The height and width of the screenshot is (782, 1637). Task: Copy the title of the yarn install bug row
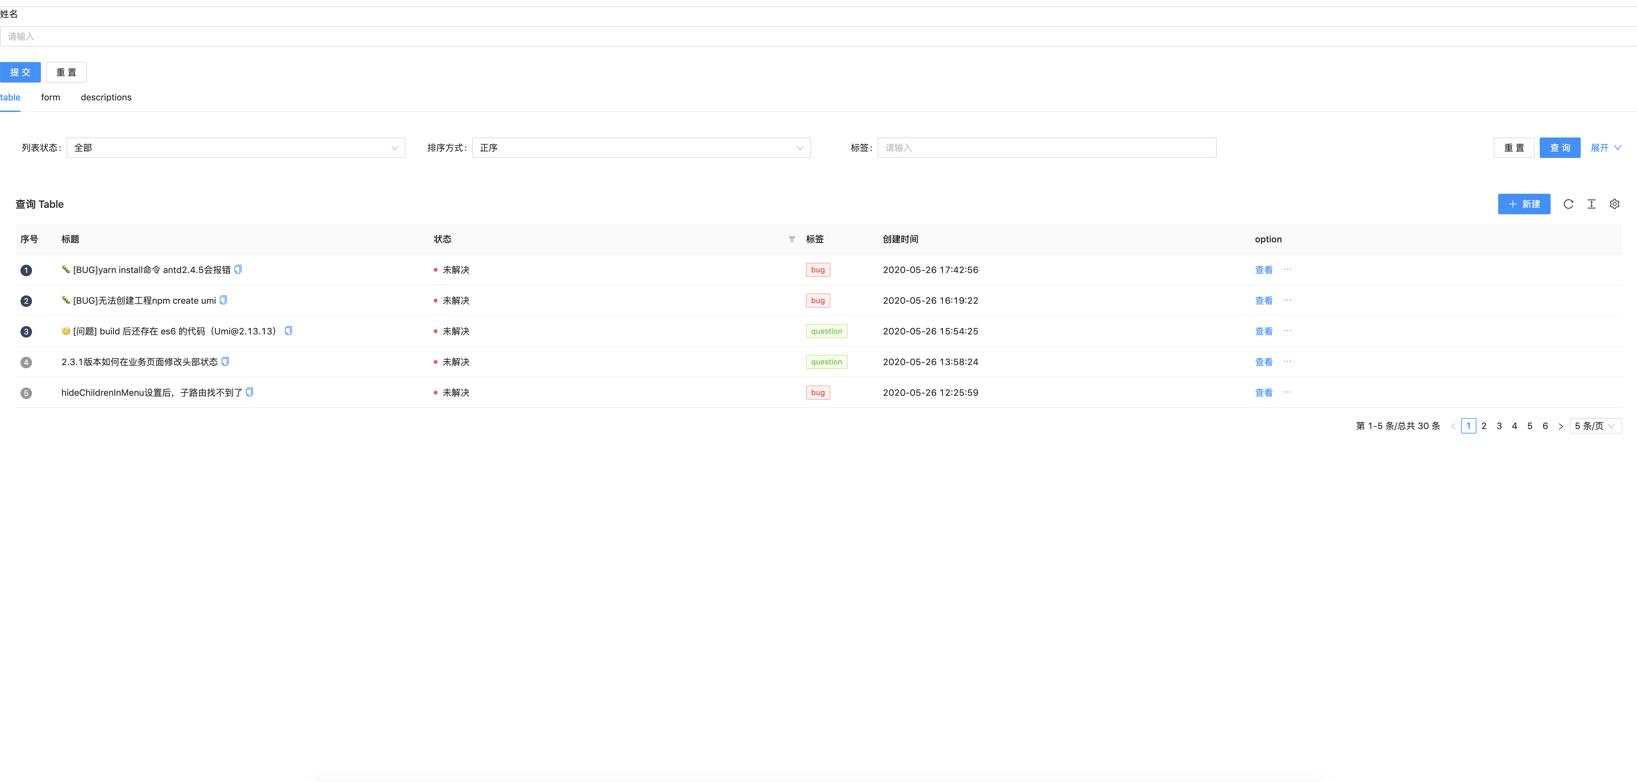click(238, 269)
